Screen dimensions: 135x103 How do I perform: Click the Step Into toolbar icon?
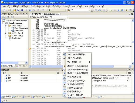(130, 10)
